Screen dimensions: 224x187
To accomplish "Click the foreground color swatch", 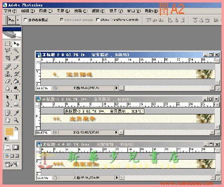I will (9, 132).
